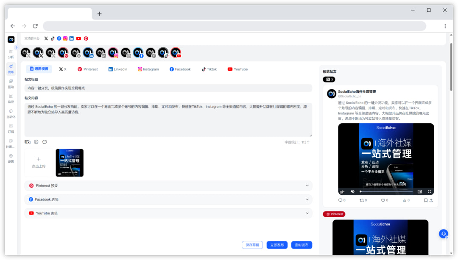Click the 保存草稿 save draft button
The width and height of the screenshot is (458, 260).
tap(252, 245)
